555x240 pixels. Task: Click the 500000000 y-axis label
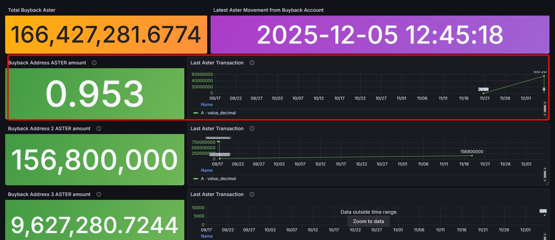pos(203,148)
